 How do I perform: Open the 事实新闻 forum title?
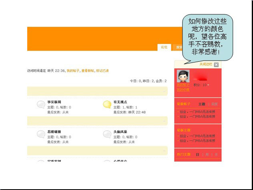[54, 102]
